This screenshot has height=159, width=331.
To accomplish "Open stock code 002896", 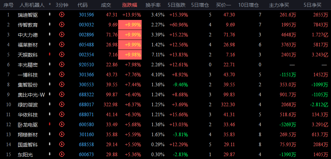I will pos(86,35).
